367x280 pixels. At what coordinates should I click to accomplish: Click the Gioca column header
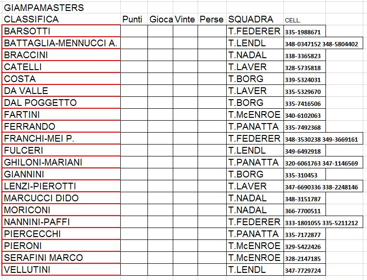pos(161,20)
